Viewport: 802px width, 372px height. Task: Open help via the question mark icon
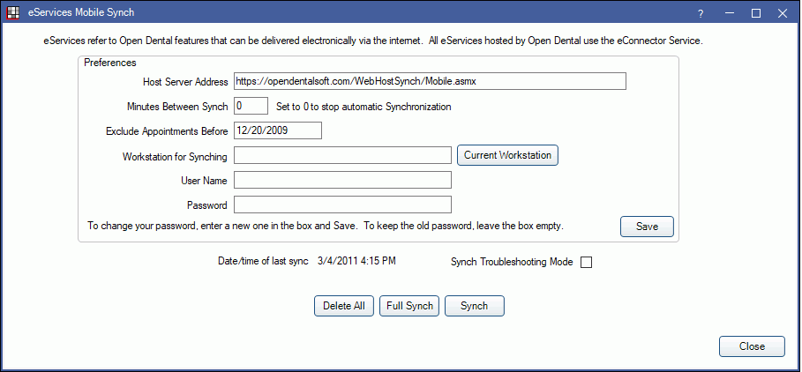pyautogui.click(x=701, y=14)
